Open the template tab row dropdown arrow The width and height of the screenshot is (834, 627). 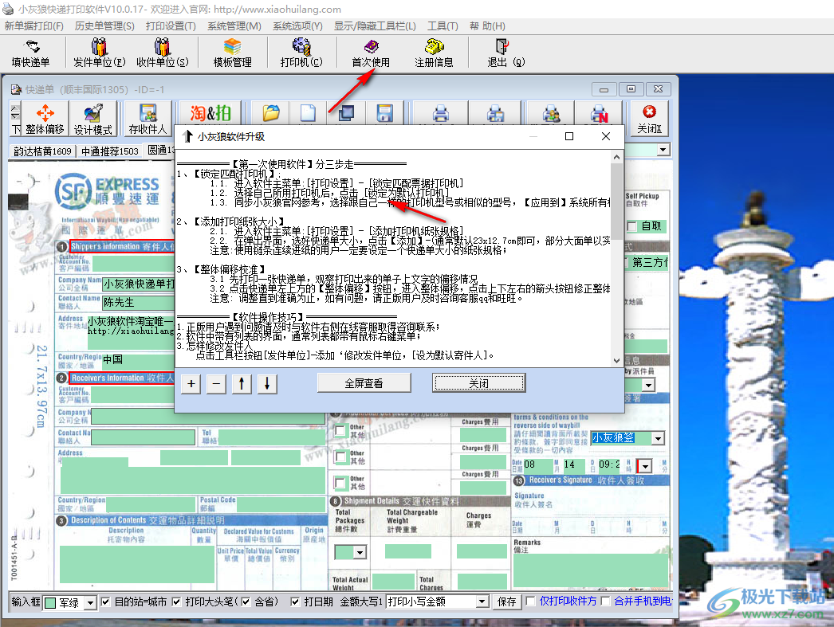coord(663,150)
